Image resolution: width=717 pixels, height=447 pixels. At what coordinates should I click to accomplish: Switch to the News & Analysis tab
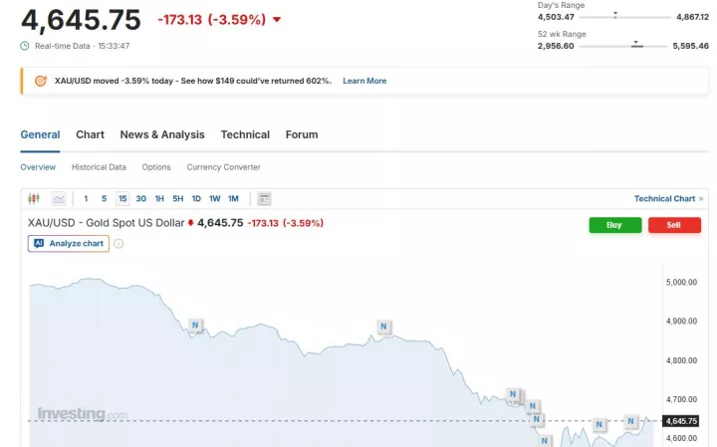pyautogui.click(x=162, y=134)
